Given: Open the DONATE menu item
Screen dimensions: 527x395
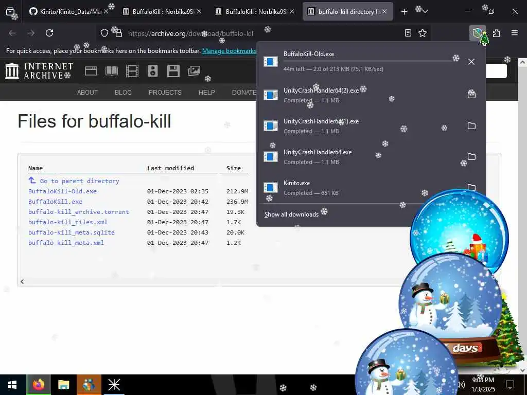Looking at the screenshot, I should 244,93.
